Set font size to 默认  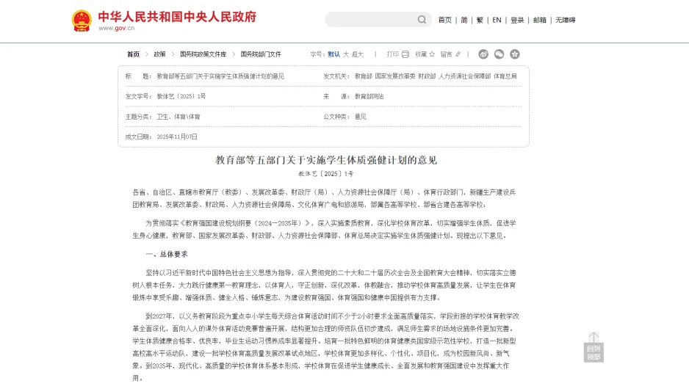point(334,54)
